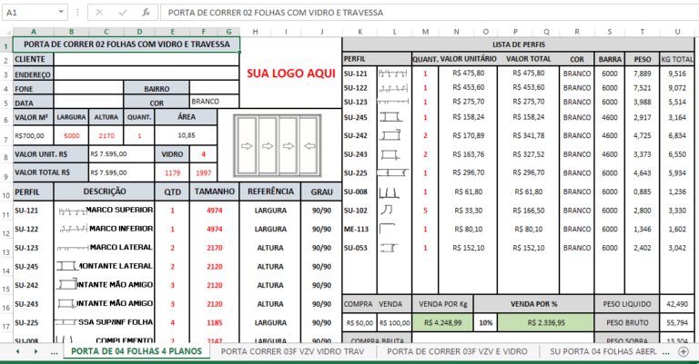699x364 pixels.
Task: Click the SU-245 profile drawing in LISTA DE PERFIS
Action: pyautogui.click(x=391, y=117)
